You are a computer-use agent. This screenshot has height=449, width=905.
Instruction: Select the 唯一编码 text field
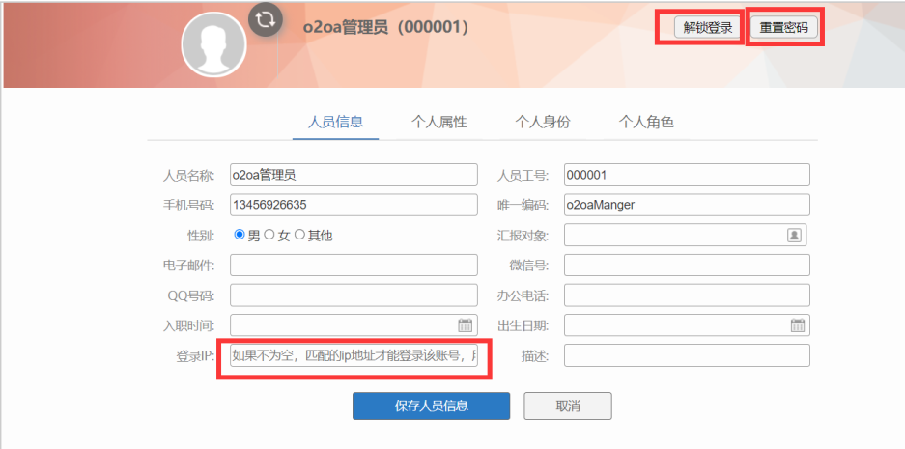(687, 205)
